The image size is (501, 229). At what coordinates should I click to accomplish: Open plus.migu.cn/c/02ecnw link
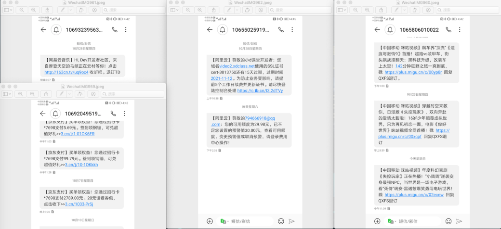click(414, 194)
